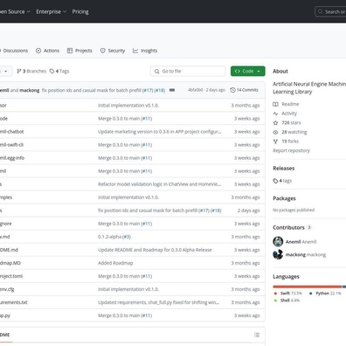
Task: View 3 Branches
Action: (31, 71)
